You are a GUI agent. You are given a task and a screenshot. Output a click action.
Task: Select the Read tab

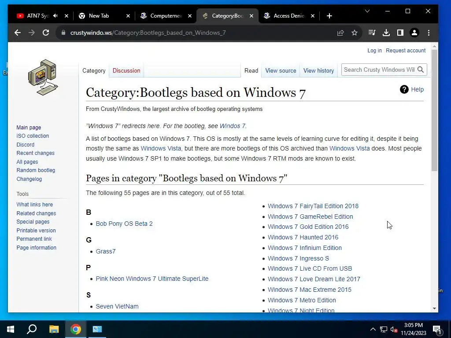251,71
